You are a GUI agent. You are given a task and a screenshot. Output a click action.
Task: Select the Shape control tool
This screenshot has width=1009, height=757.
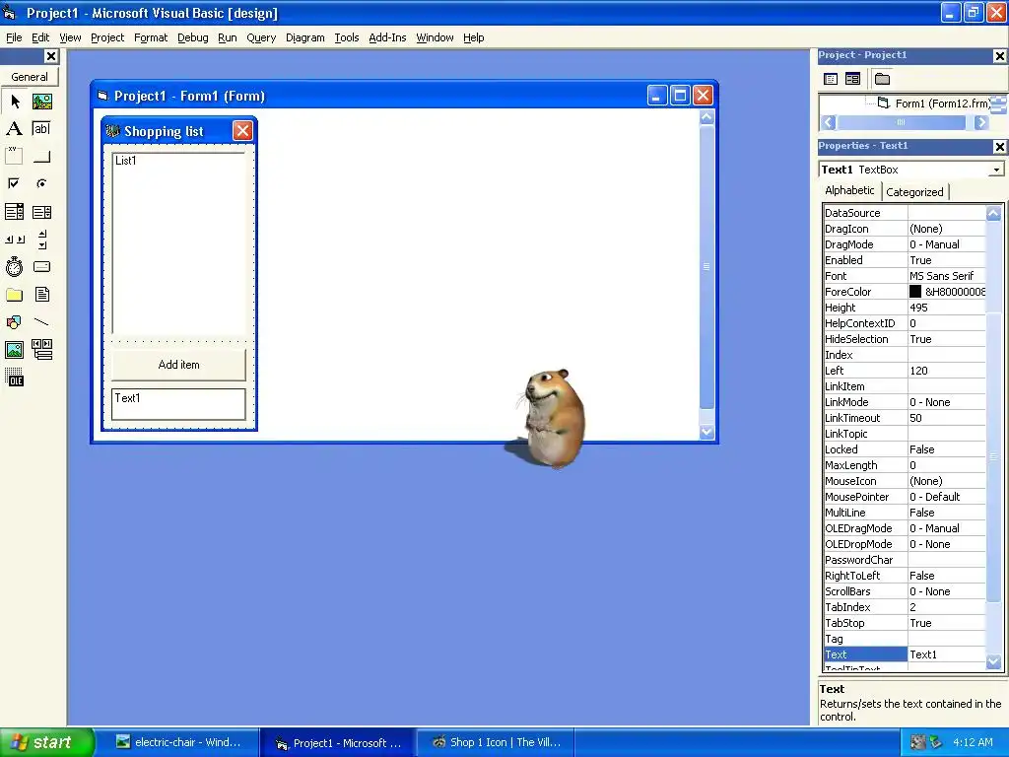(15, 322)
